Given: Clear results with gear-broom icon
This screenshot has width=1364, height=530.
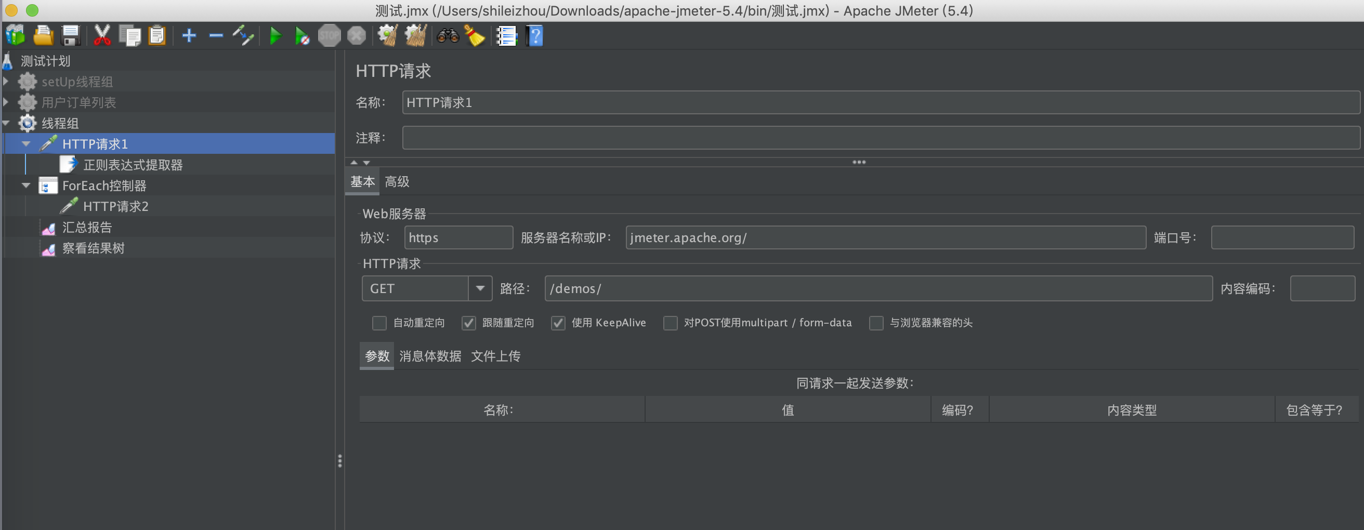Looking at the screenshot, I should tap(388, 35).
